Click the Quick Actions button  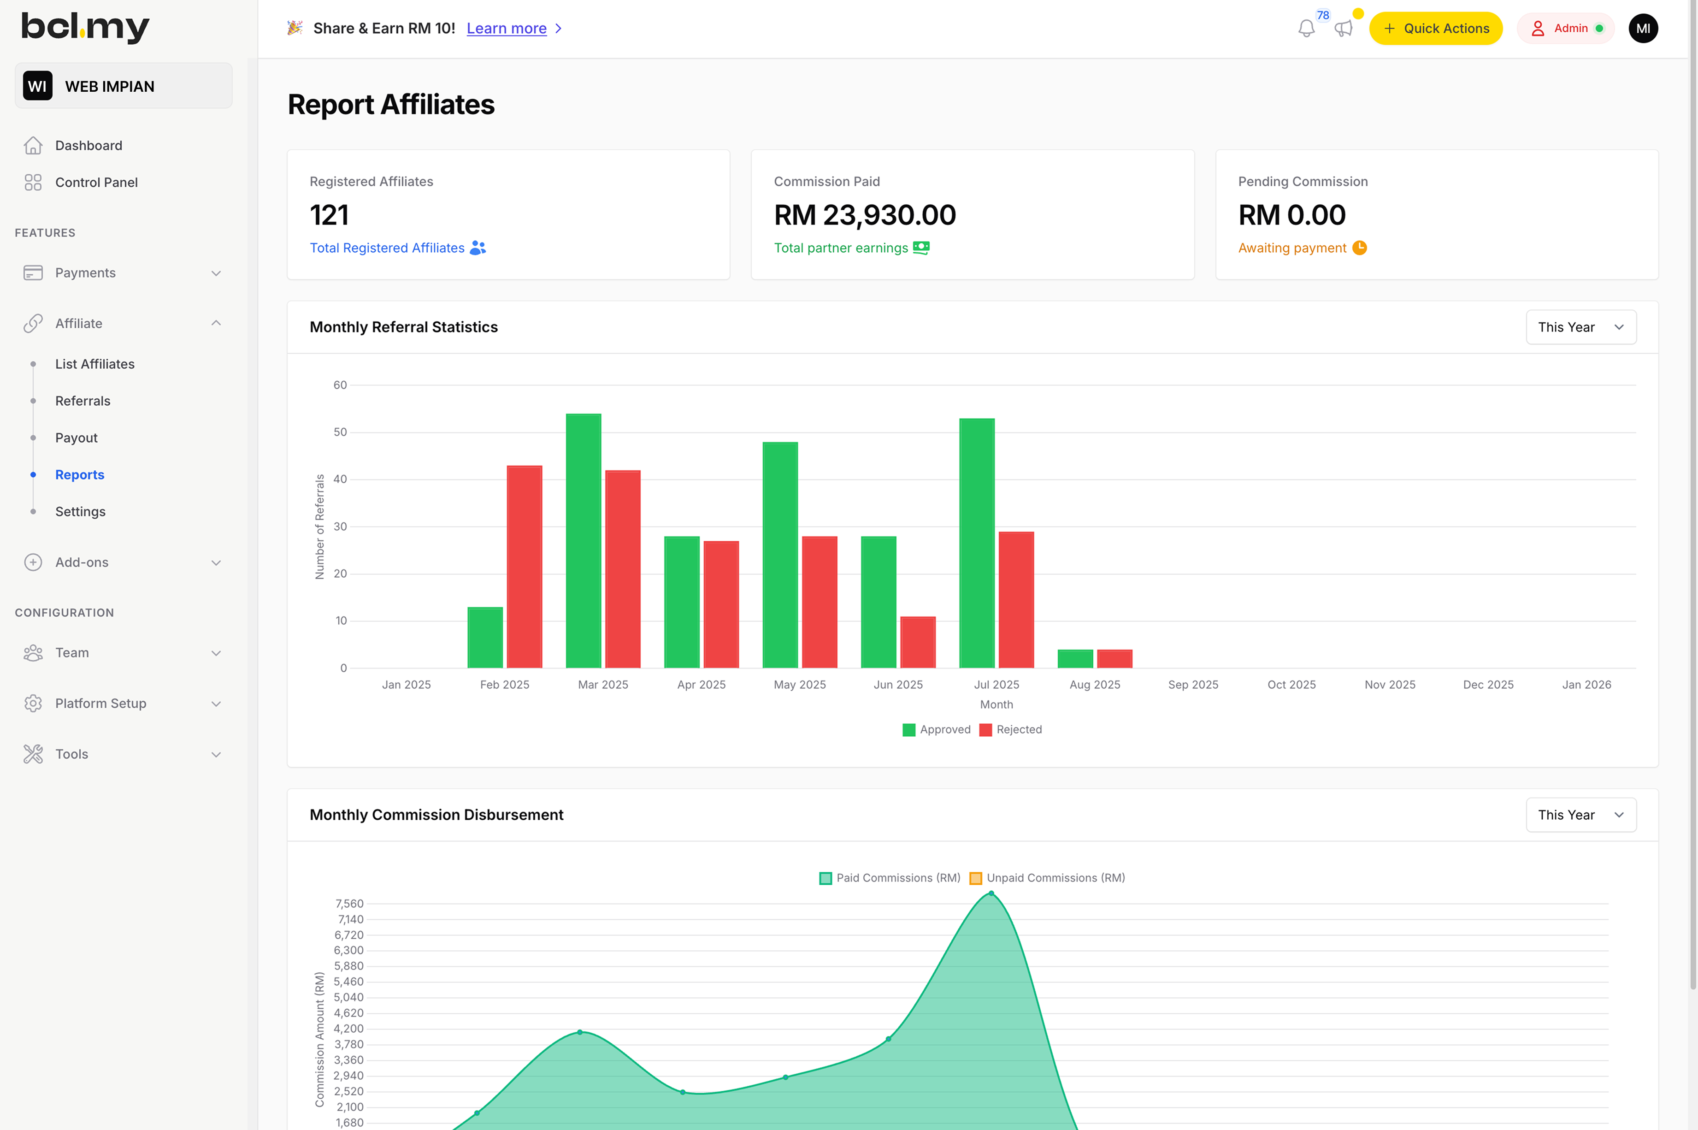pos(1435,29)
